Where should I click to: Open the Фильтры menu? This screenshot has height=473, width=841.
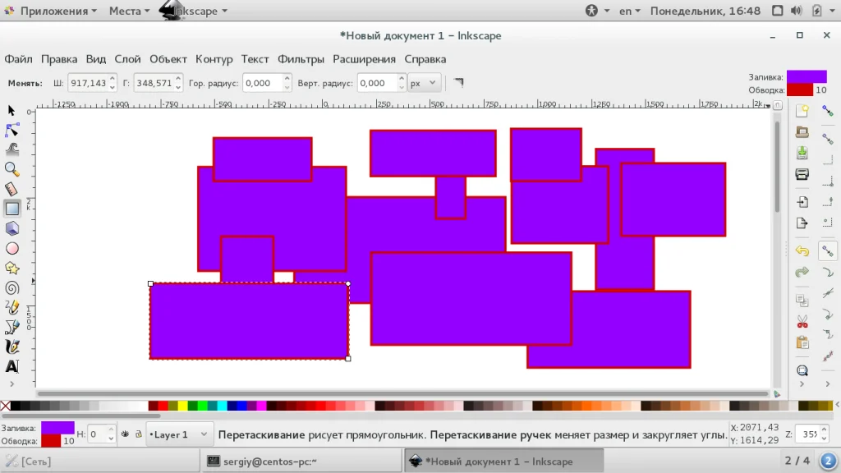tap(301, 59)
